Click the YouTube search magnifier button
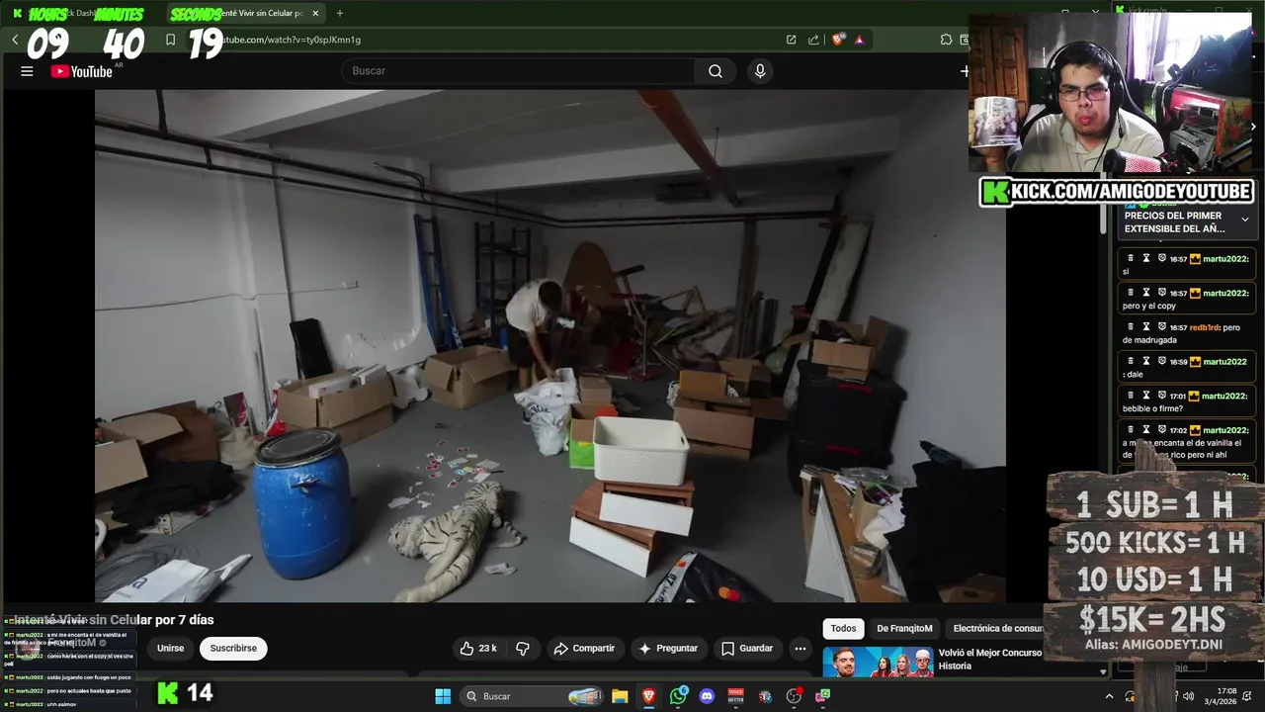This screenshot has width=1265, height=712. 716,71
